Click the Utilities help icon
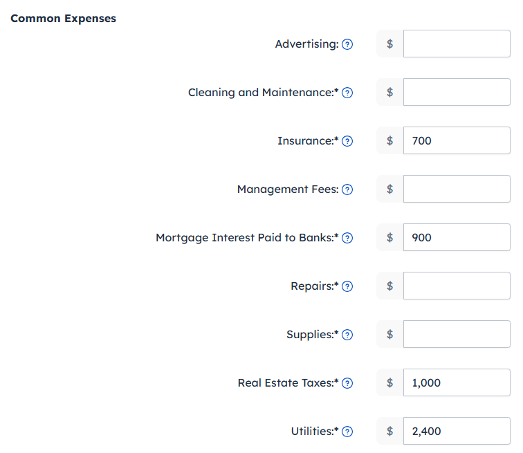The image size is (523, 453). [x=348, y=432]
